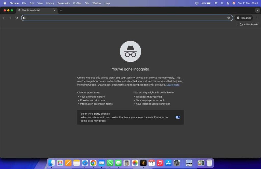Click the battery status indicator
The image size is (261, 169).
(x=206, y=3)
